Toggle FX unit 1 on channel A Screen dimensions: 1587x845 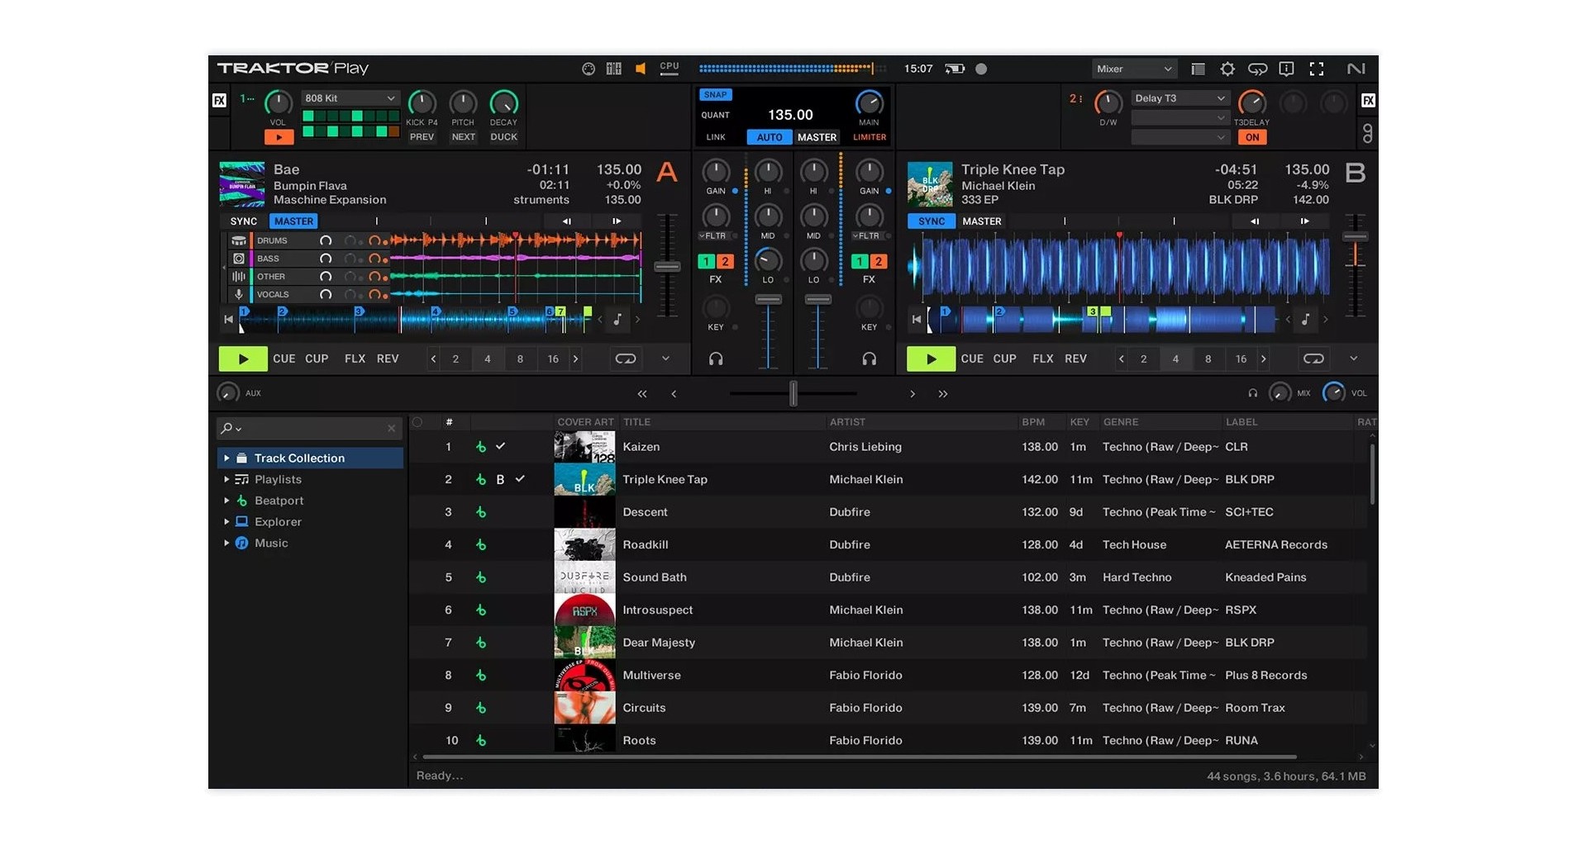706,261
